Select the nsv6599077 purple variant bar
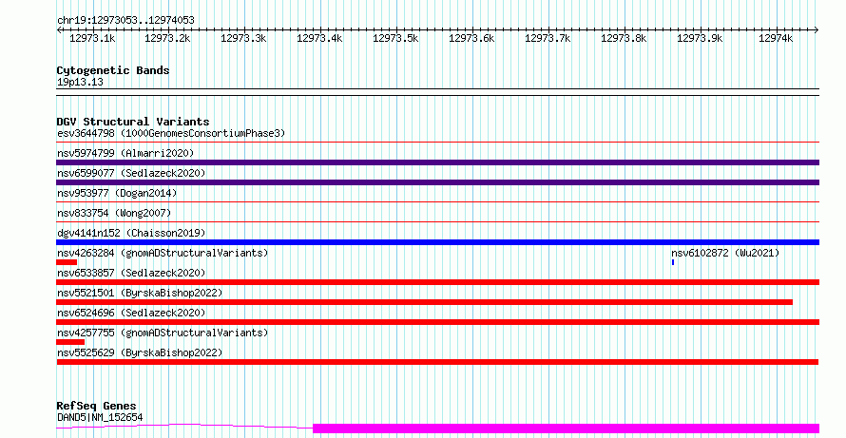Viewport: 846px width, 438px height. tap(437, 182)
